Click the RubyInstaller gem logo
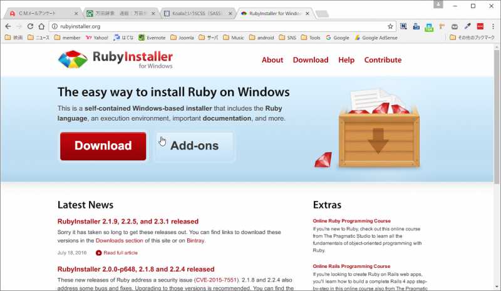Image resolution: width=501 pixels, height=291 pixels. 73,59
